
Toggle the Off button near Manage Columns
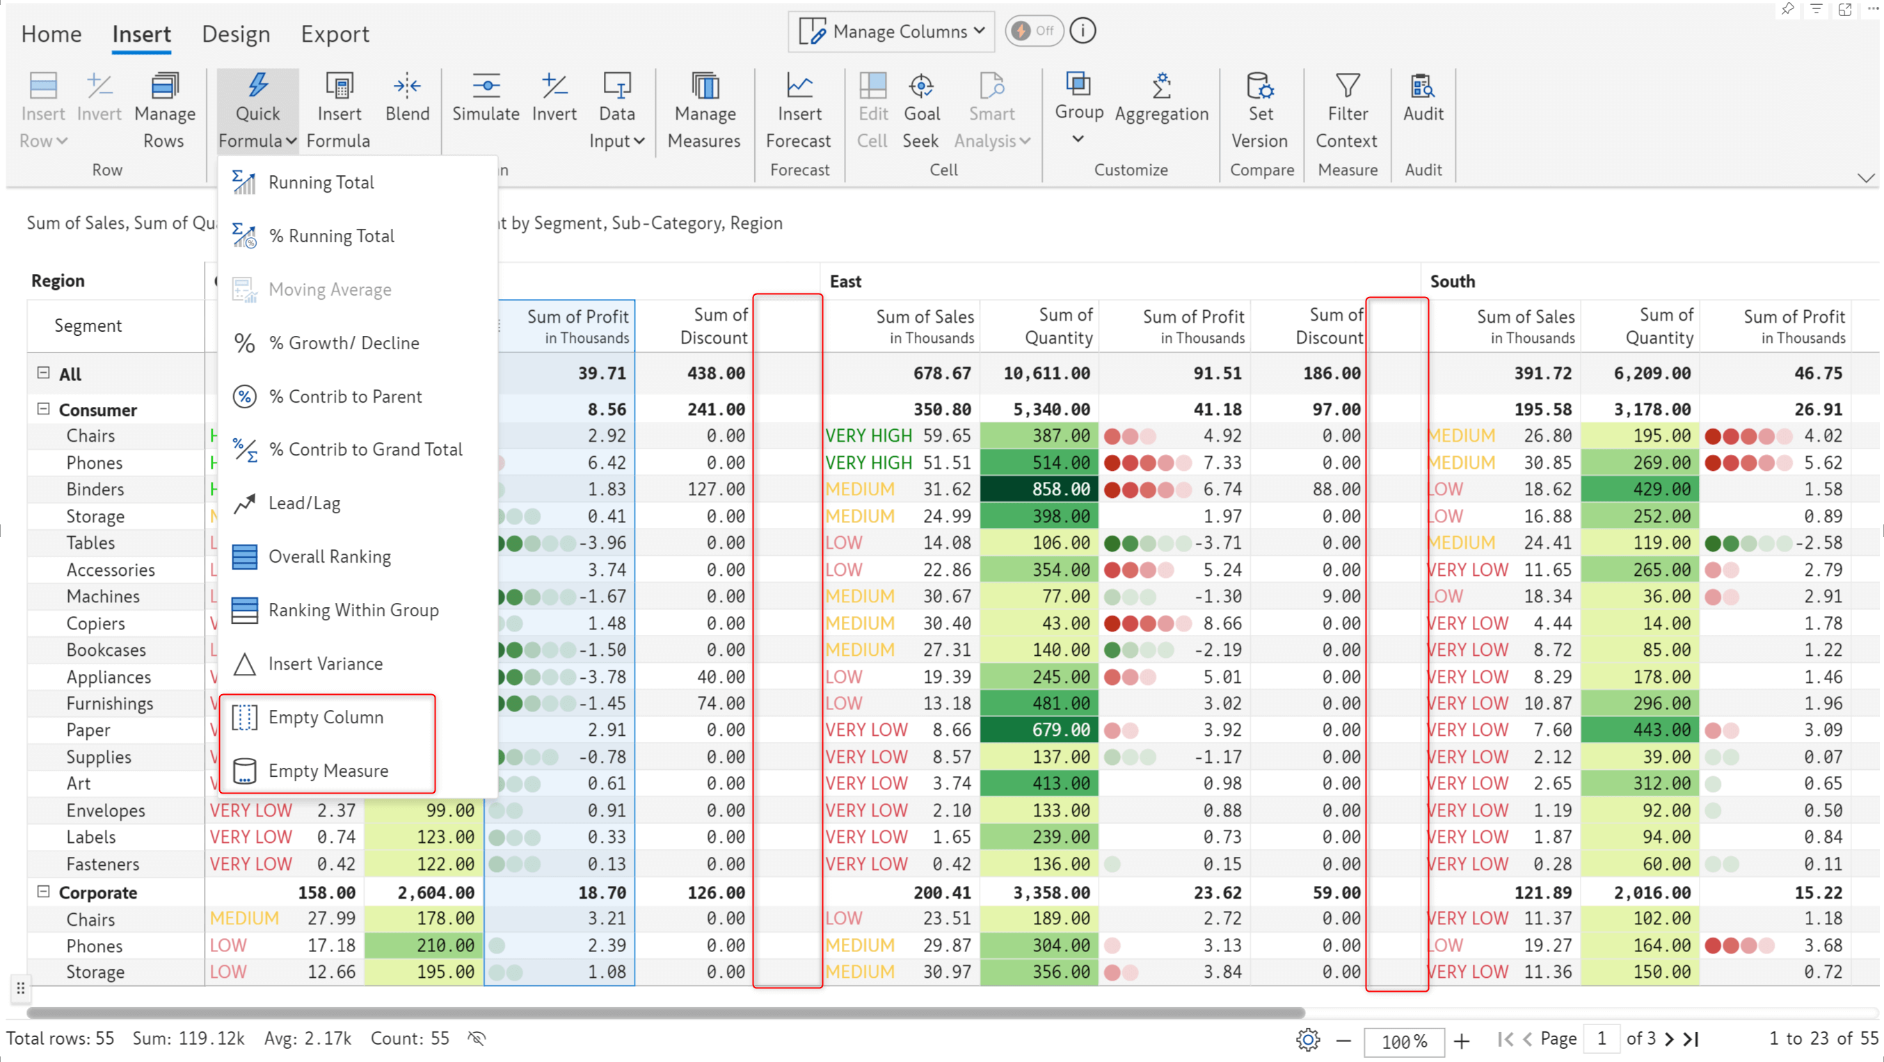pos(1035,32)
